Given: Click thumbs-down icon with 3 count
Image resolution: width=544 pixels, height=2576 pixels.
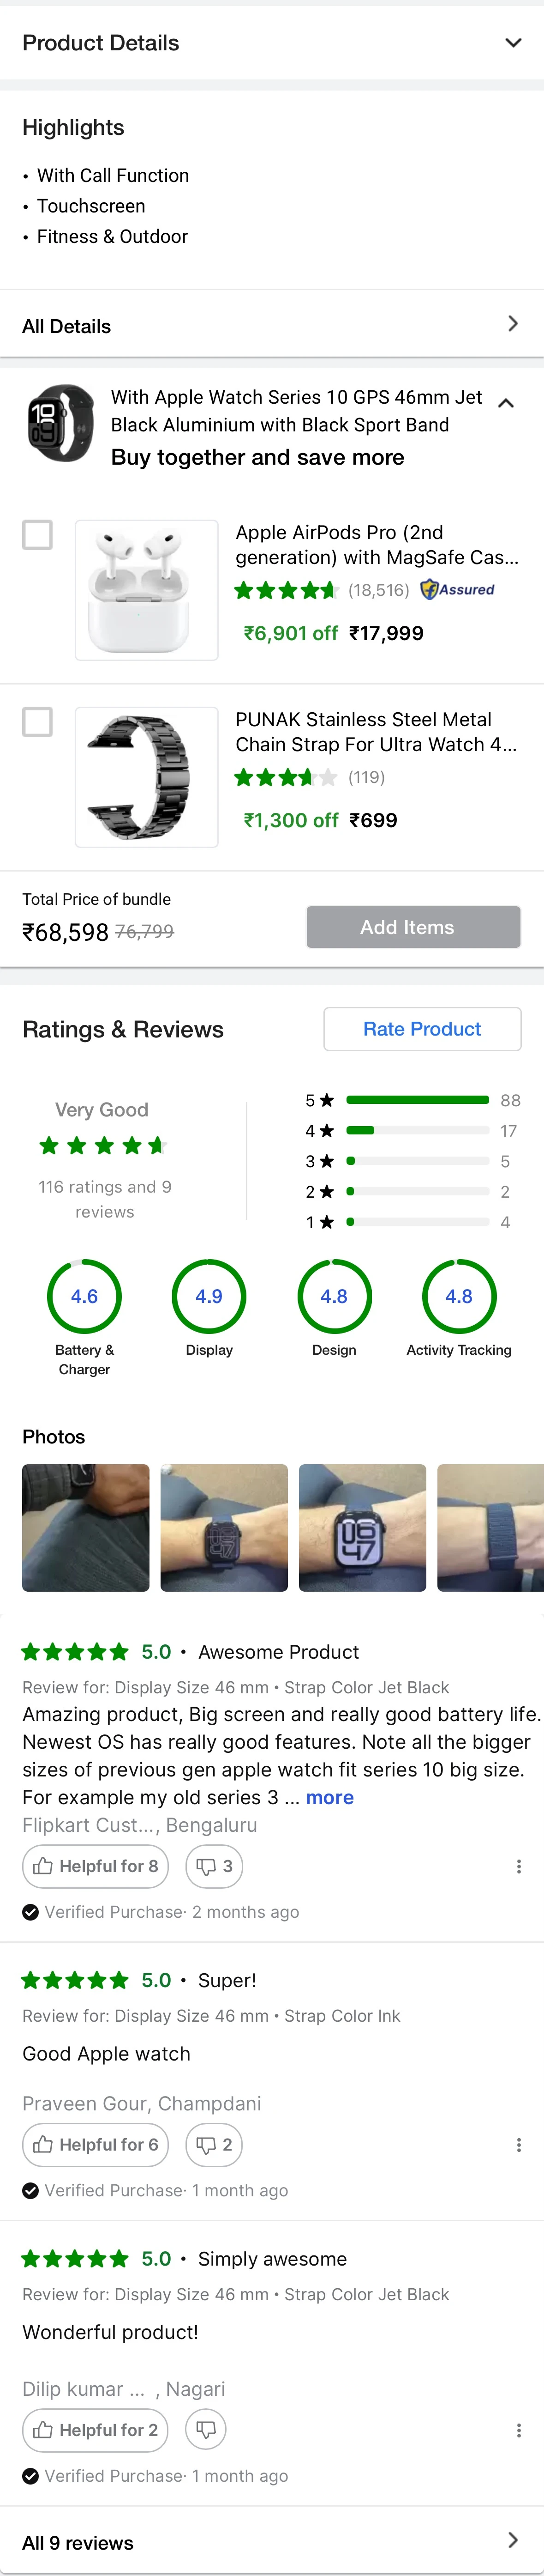Looking at the screenshot, I should (x=206, y=1866).
